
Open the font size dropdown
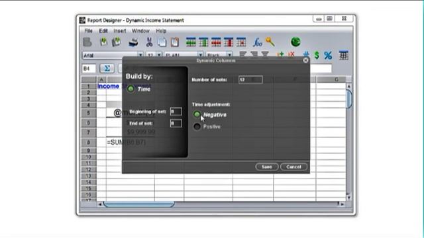point(159,55)
